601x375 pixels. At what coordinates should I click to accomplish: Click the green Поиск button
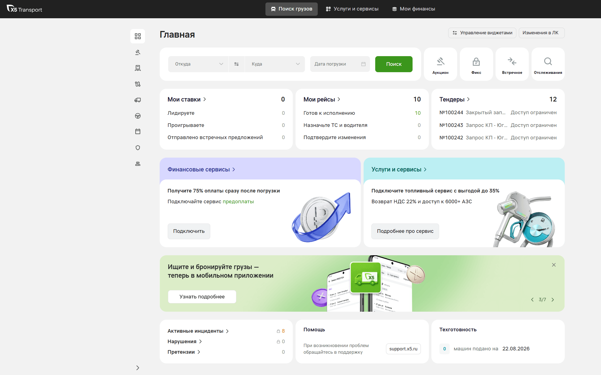[x=394, y=64]
